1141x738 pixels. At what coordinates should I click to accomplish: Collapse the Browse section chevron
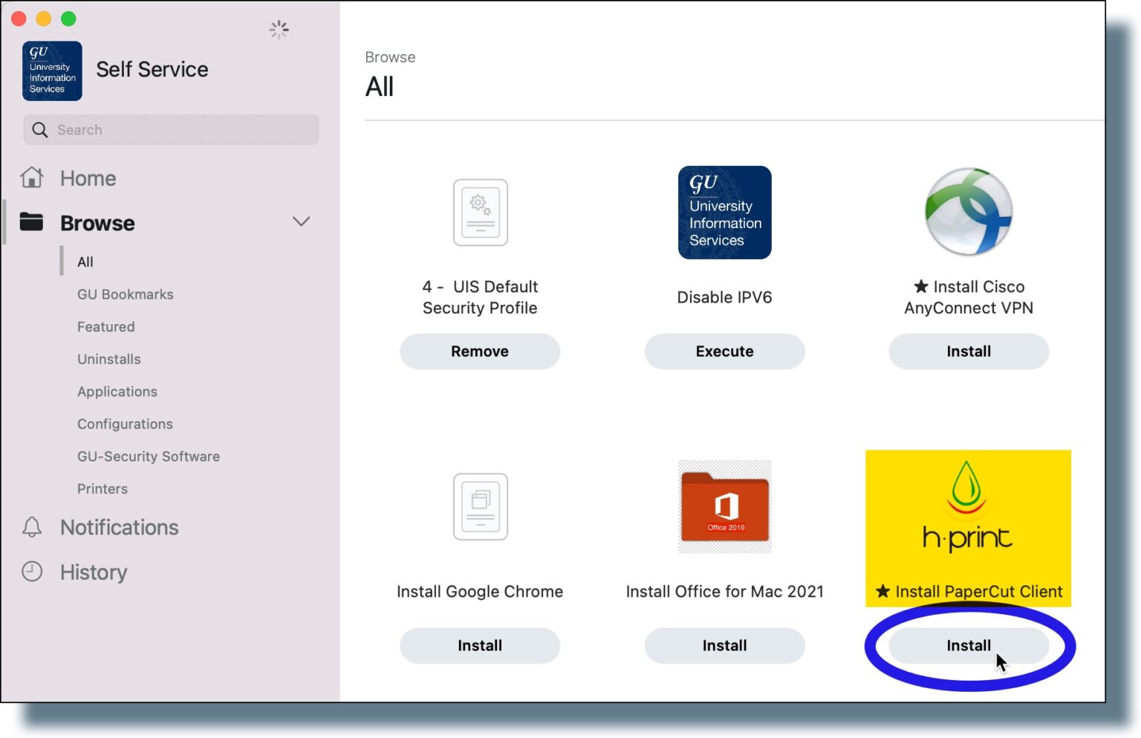[x=302, y=221]
